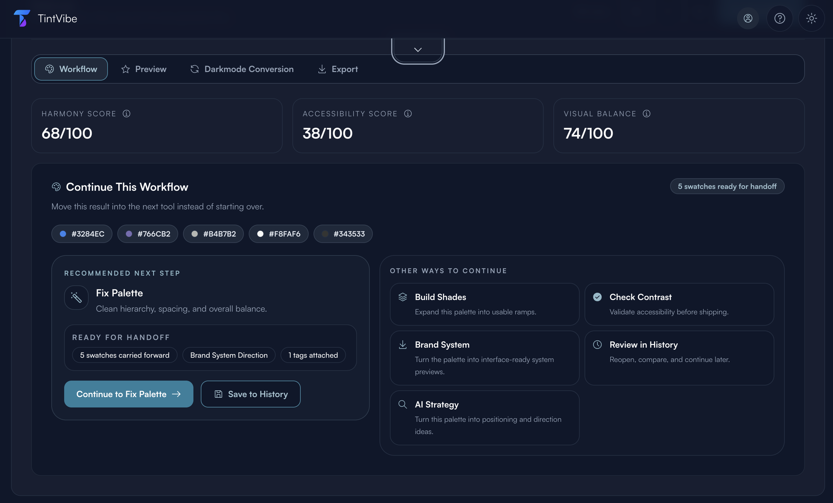Viewport: 833px width, 503px height.
Task: Click the Fix Palette wand icon
Action: (x=76, y=297)
